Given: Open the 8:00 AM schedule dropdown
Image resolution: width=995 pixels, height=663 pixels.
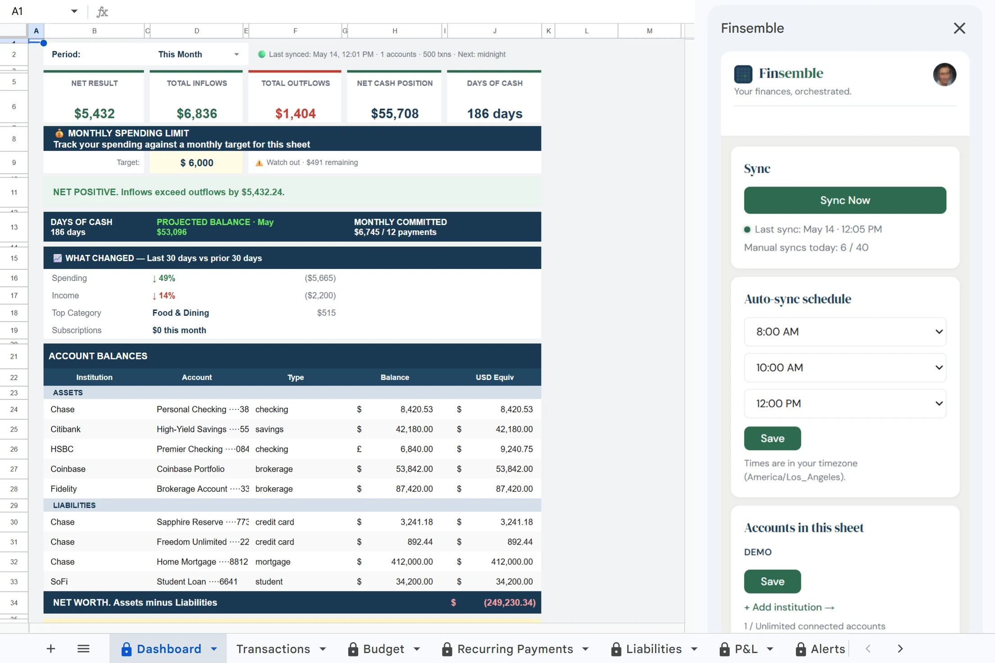Looking at the screenshot, I should (x=844, y=331).
